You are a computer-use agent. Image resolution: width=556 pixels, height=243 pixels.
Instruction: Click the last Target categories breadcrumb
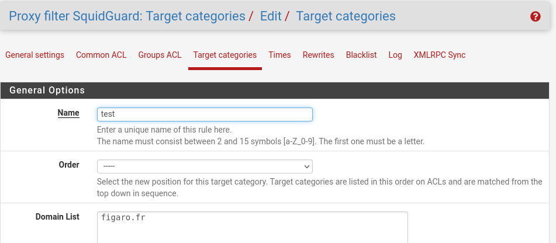pyautogui.click(x=346, y=16)
